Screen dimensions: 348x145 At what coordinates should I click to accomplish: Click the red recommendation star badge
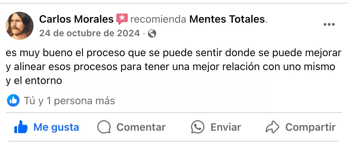(122, 19)
